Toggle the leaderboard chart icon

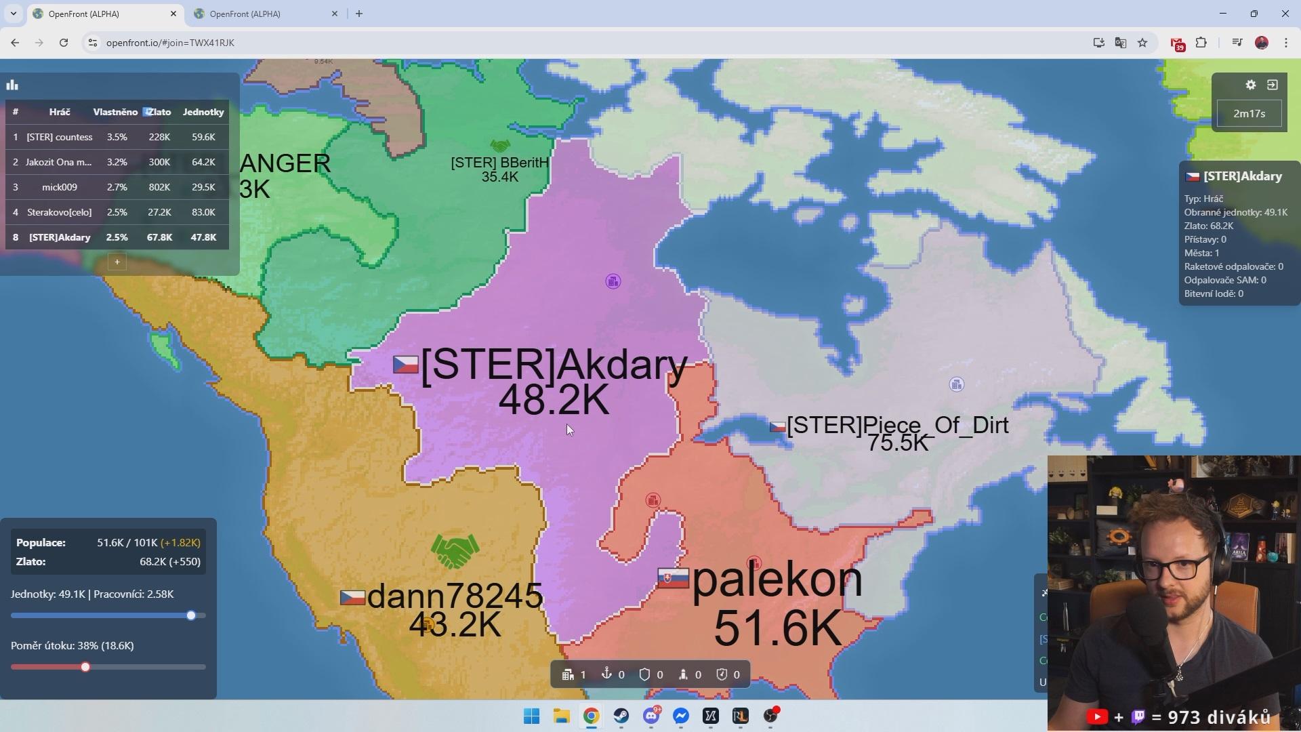[x=12, y=85]
